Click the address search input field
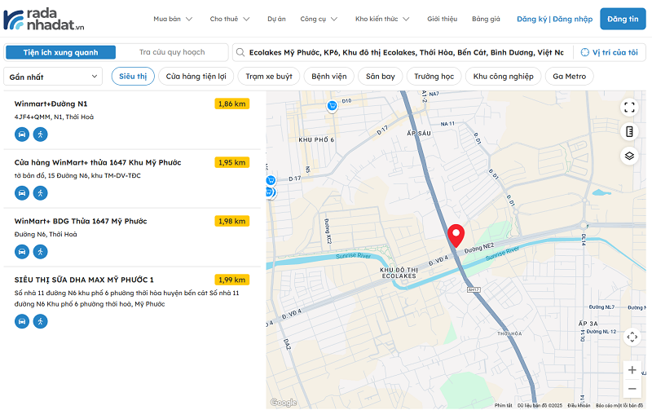 [x=403, y=52]
